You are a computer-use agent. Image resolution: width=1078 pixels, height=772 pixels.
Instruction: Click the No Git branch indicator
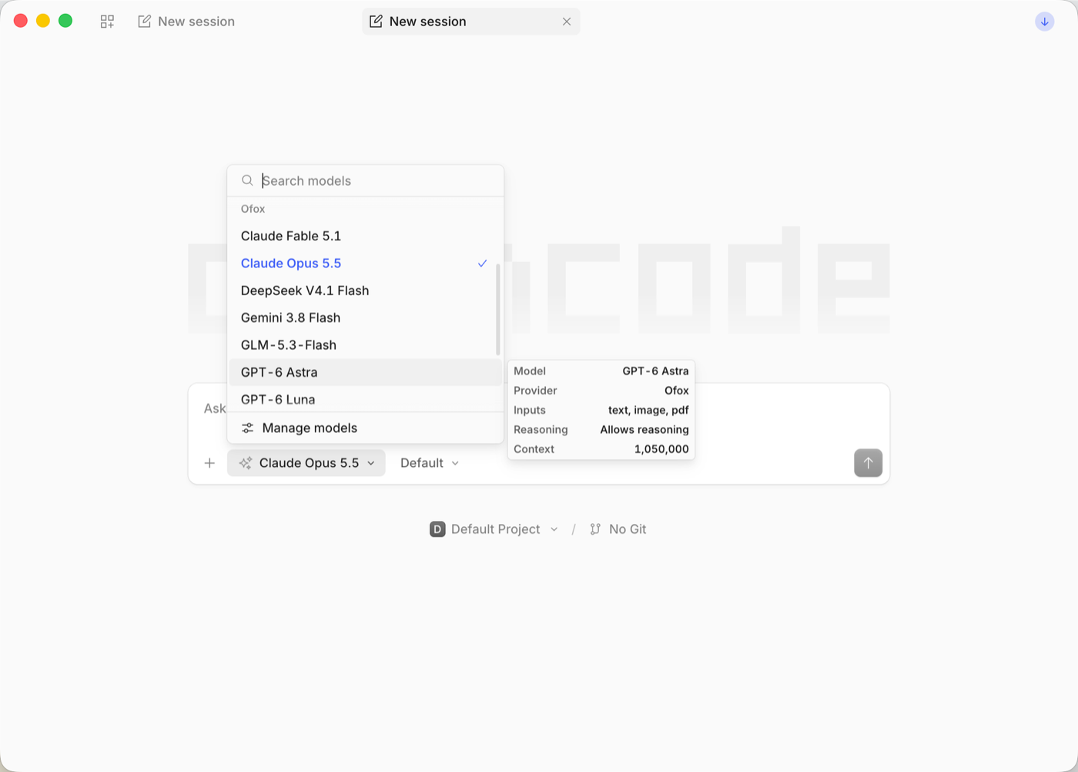coord(618,529)
